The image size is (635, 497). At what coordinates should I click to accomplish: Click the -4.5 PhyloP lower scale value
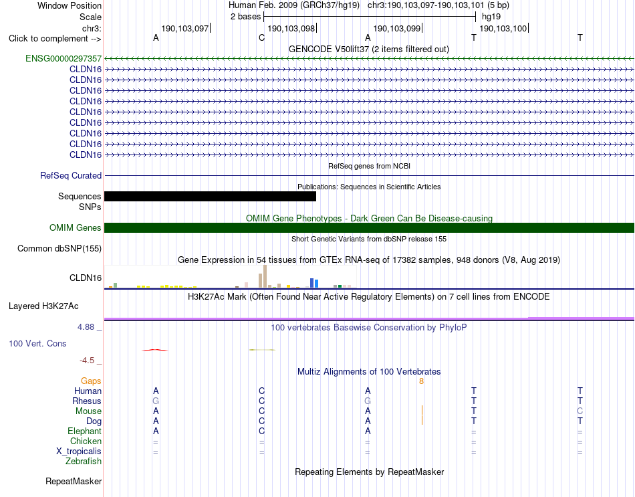click(87, 361)
